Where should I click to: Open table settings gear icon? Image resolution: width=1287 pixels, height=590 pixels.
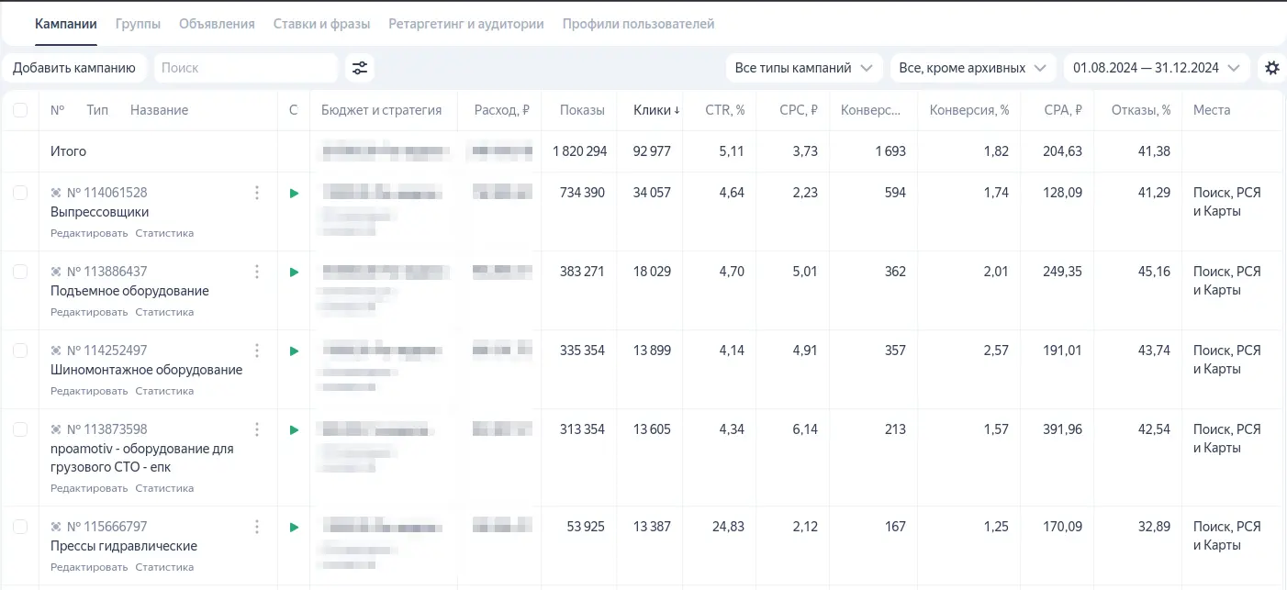[x=1271, y=68]
